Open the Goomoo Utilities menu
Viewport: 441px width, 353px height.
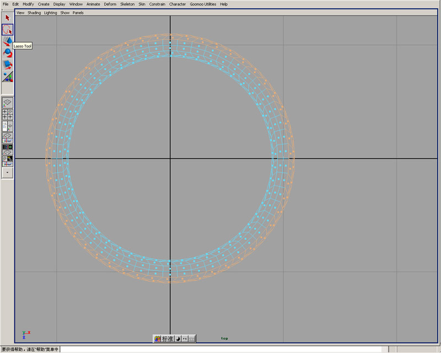coord(203,4)
